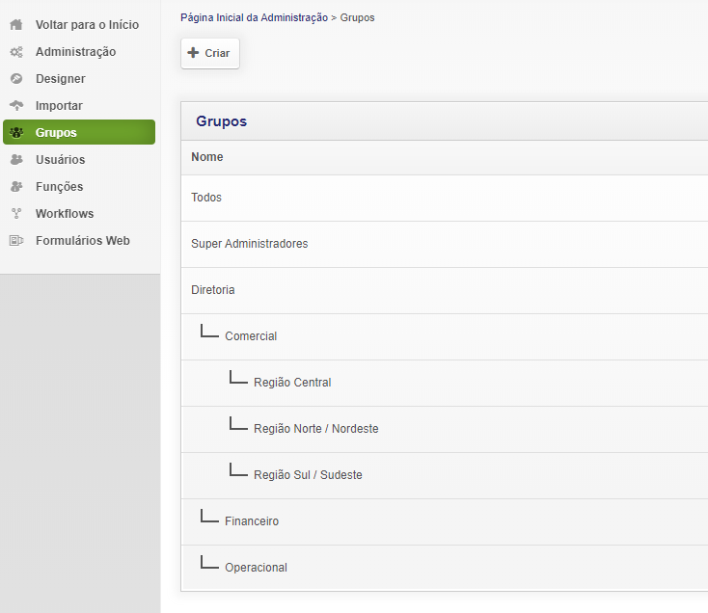Click the Funções icon in sidebar

tap(16, 187)
